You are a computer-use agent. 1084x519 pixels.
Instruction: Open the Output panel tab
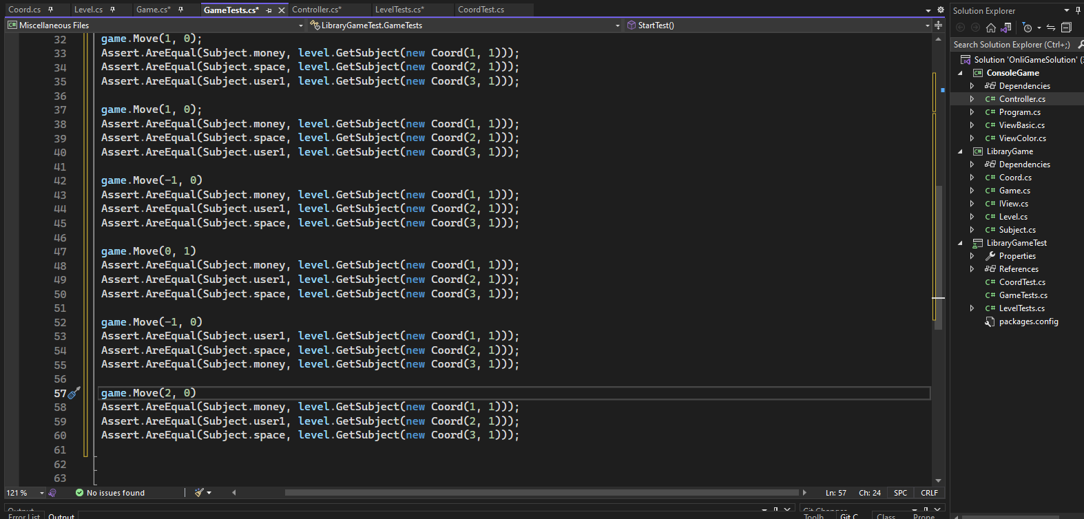pos(61,516)
